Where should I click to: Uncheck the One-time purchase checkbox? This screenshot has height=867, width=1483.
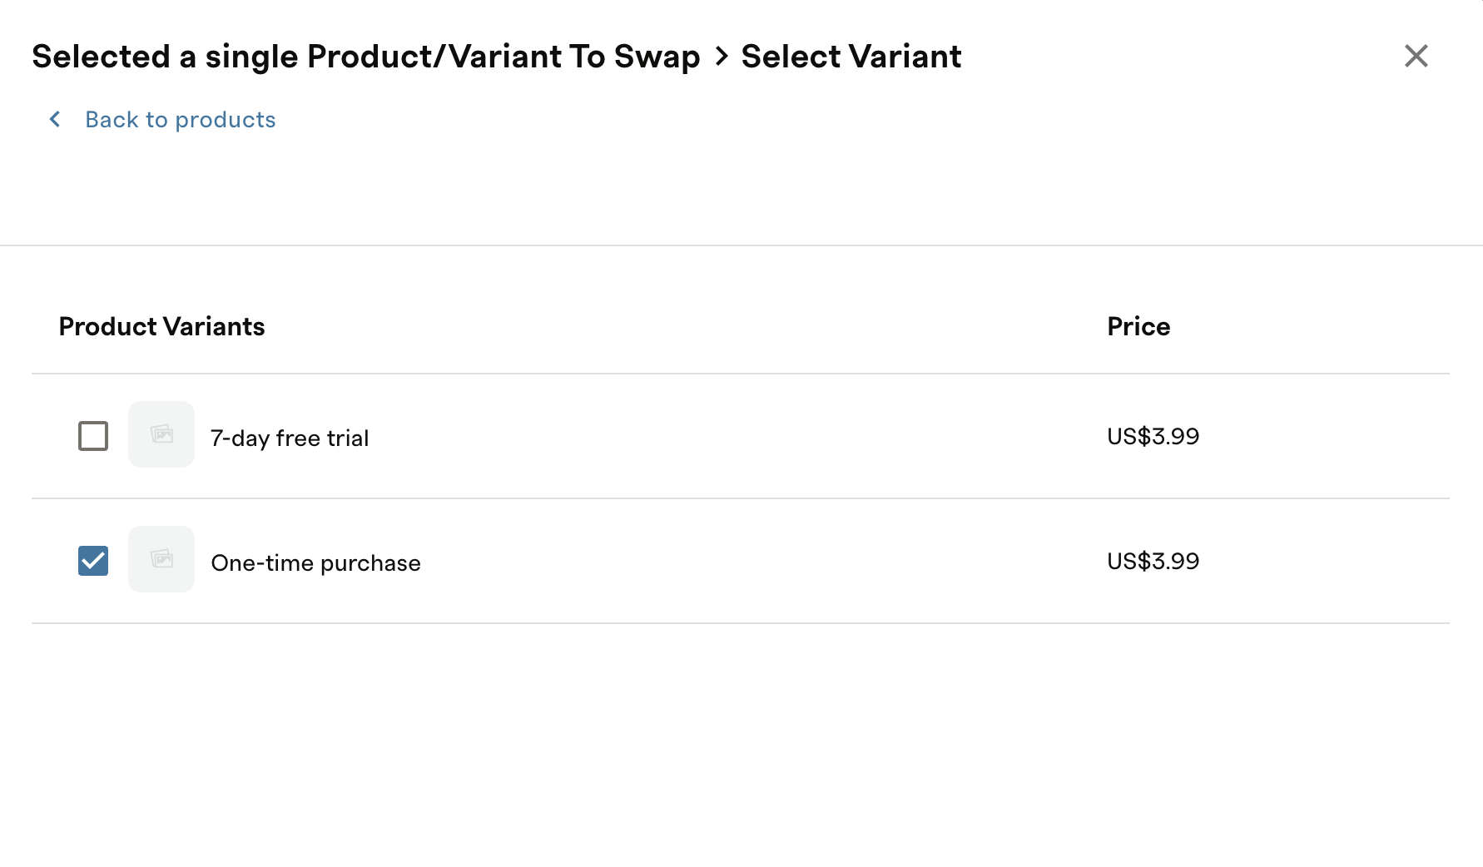click(93, 561)
